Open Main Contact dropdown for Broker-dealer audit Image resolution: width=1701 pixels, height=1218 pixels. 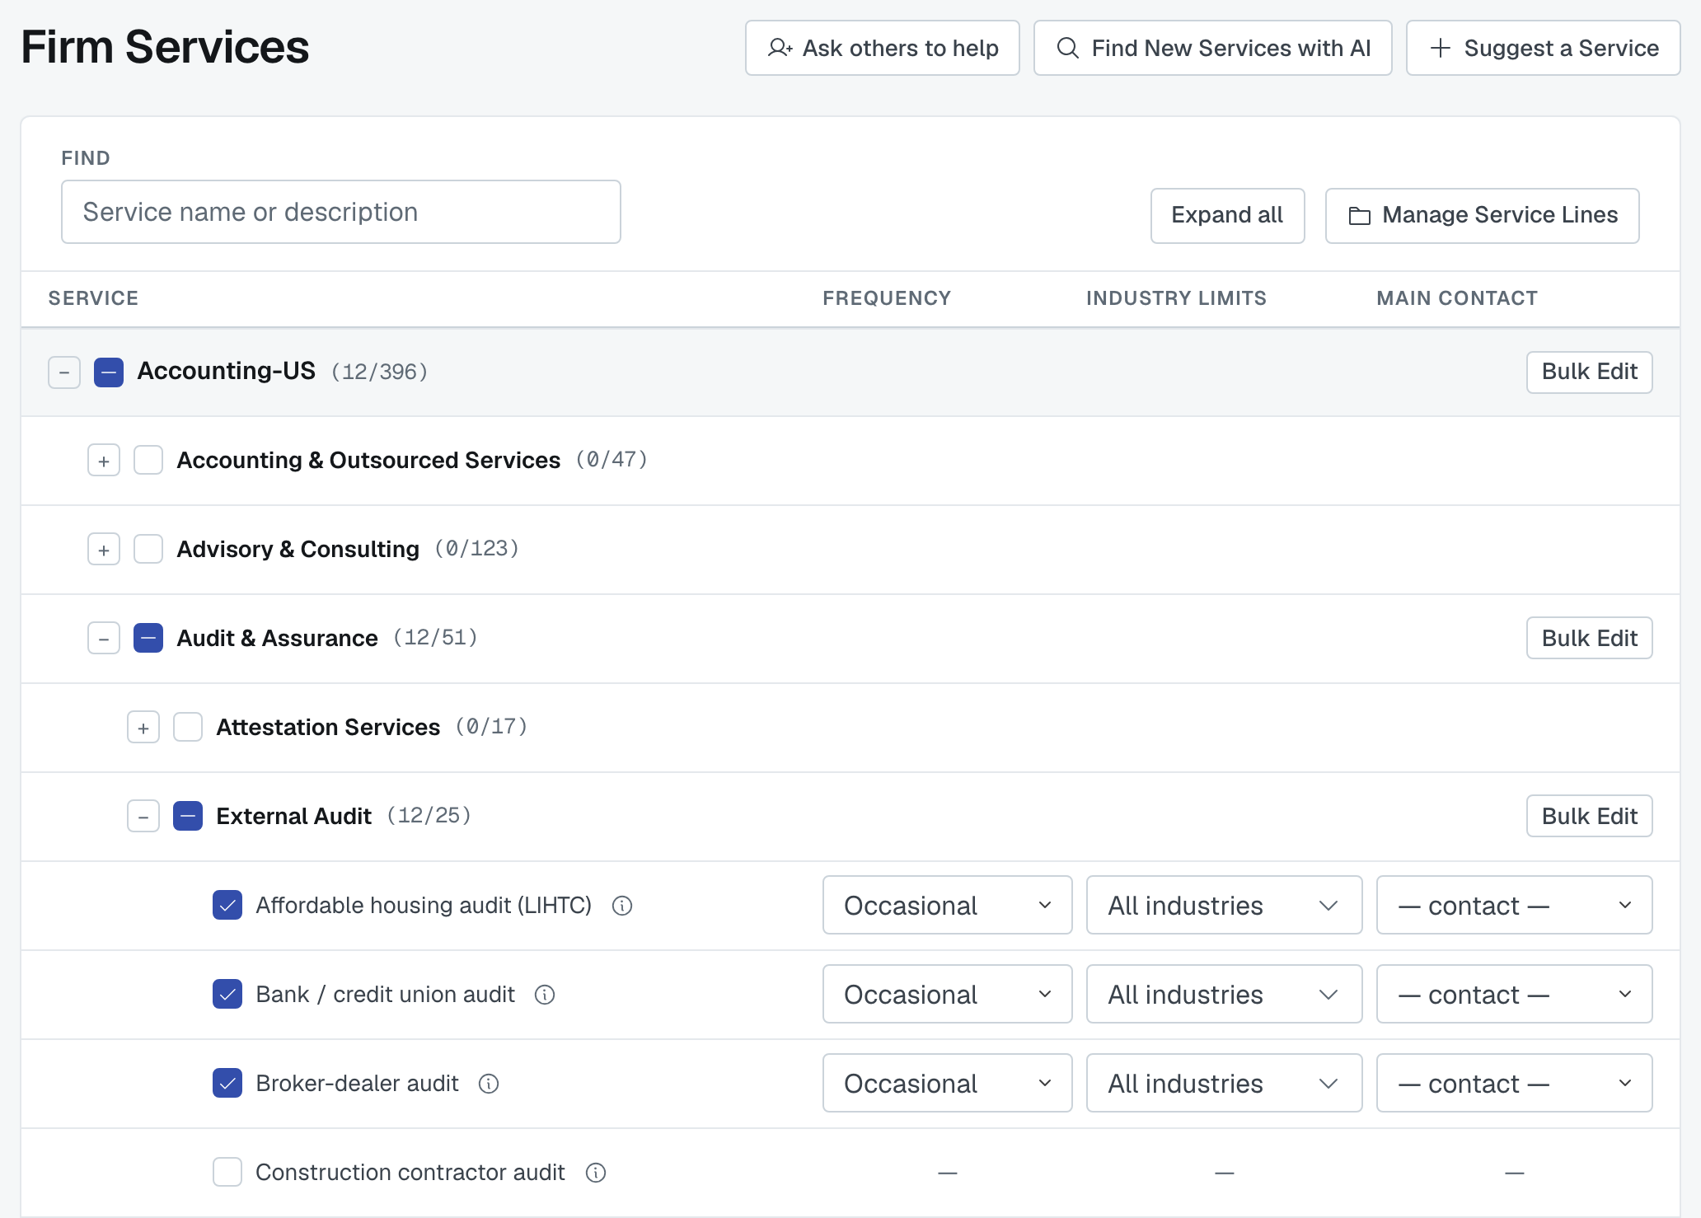tap(1515, 1083)
